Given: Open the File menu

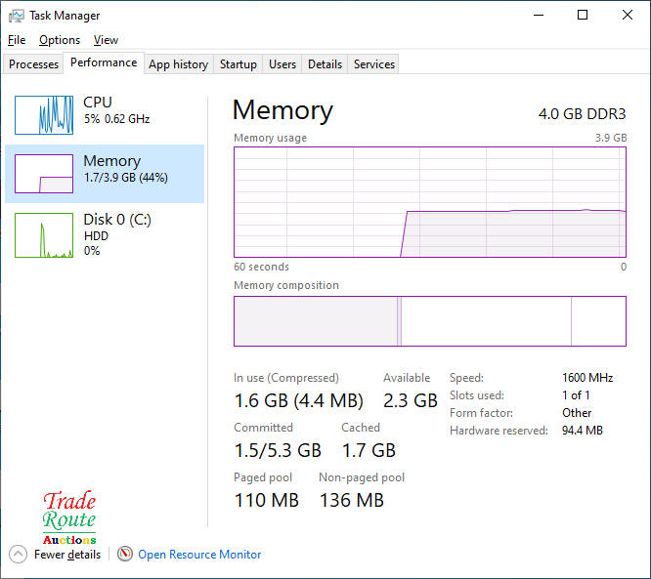Looking at the screenshot, I should click(x=17, y=40).
